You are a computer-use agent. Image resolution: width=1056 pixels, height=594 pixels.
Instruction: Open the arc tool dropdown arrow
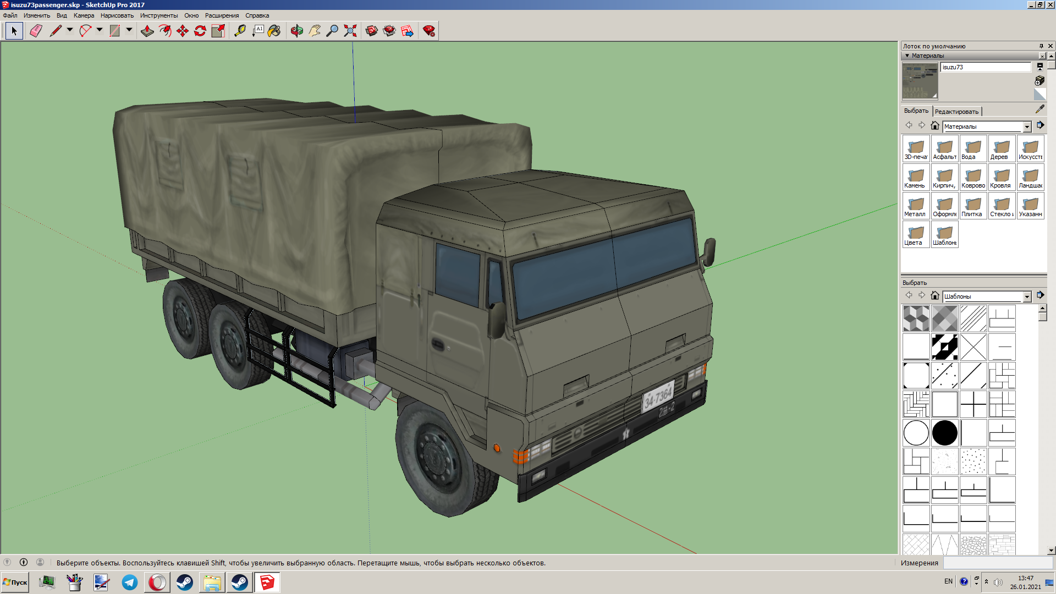(100, 30)
